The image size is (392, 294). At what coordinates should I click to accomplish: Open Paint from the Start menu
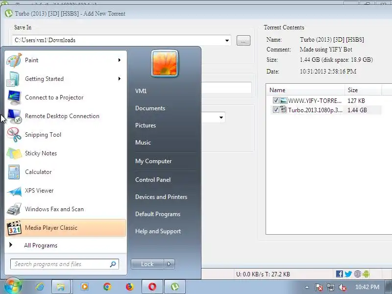(66, 60)
